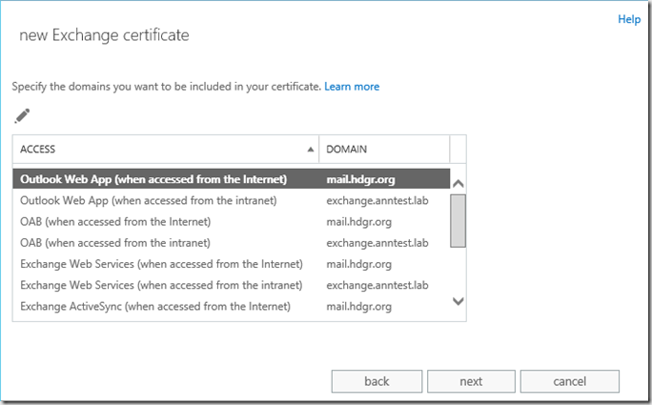Click the DOMAIN column header

click(x=383, y=150)
